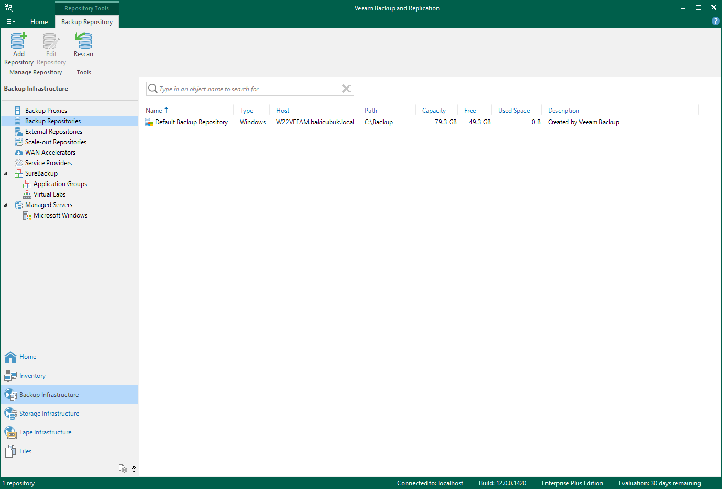Sort by the Free column header
Image resolution: width=722 pixels, height=489 pixels.
click(470, 111)
